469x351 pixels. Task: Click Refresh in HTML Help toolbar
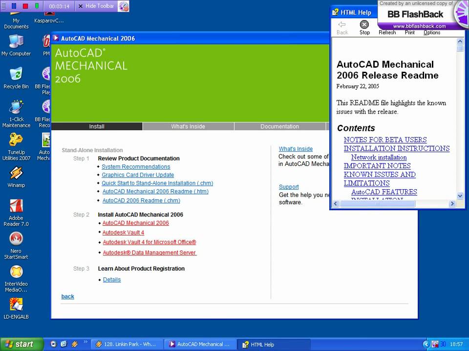coord(387,32)
